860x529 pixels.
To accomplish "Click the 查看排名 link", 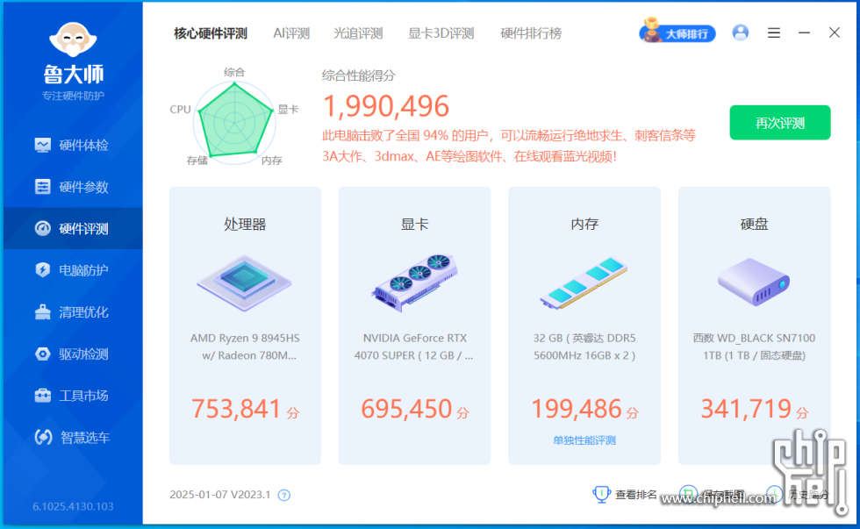I will click(635, 495).
